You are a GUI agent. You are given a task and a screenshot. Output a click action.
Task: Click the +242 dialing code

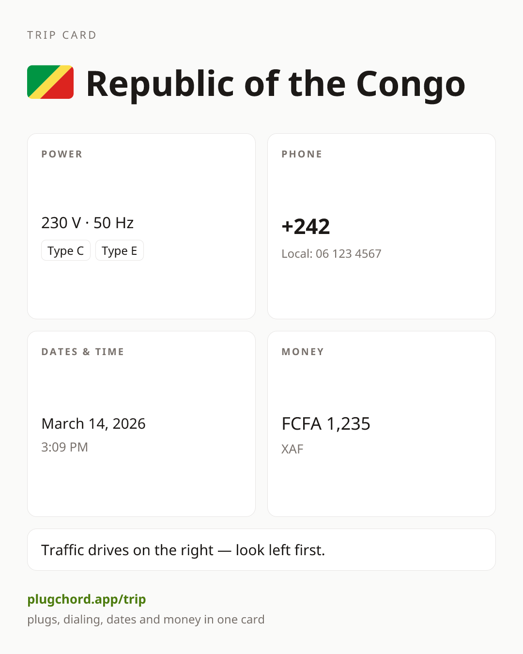[x=306, y=226]
